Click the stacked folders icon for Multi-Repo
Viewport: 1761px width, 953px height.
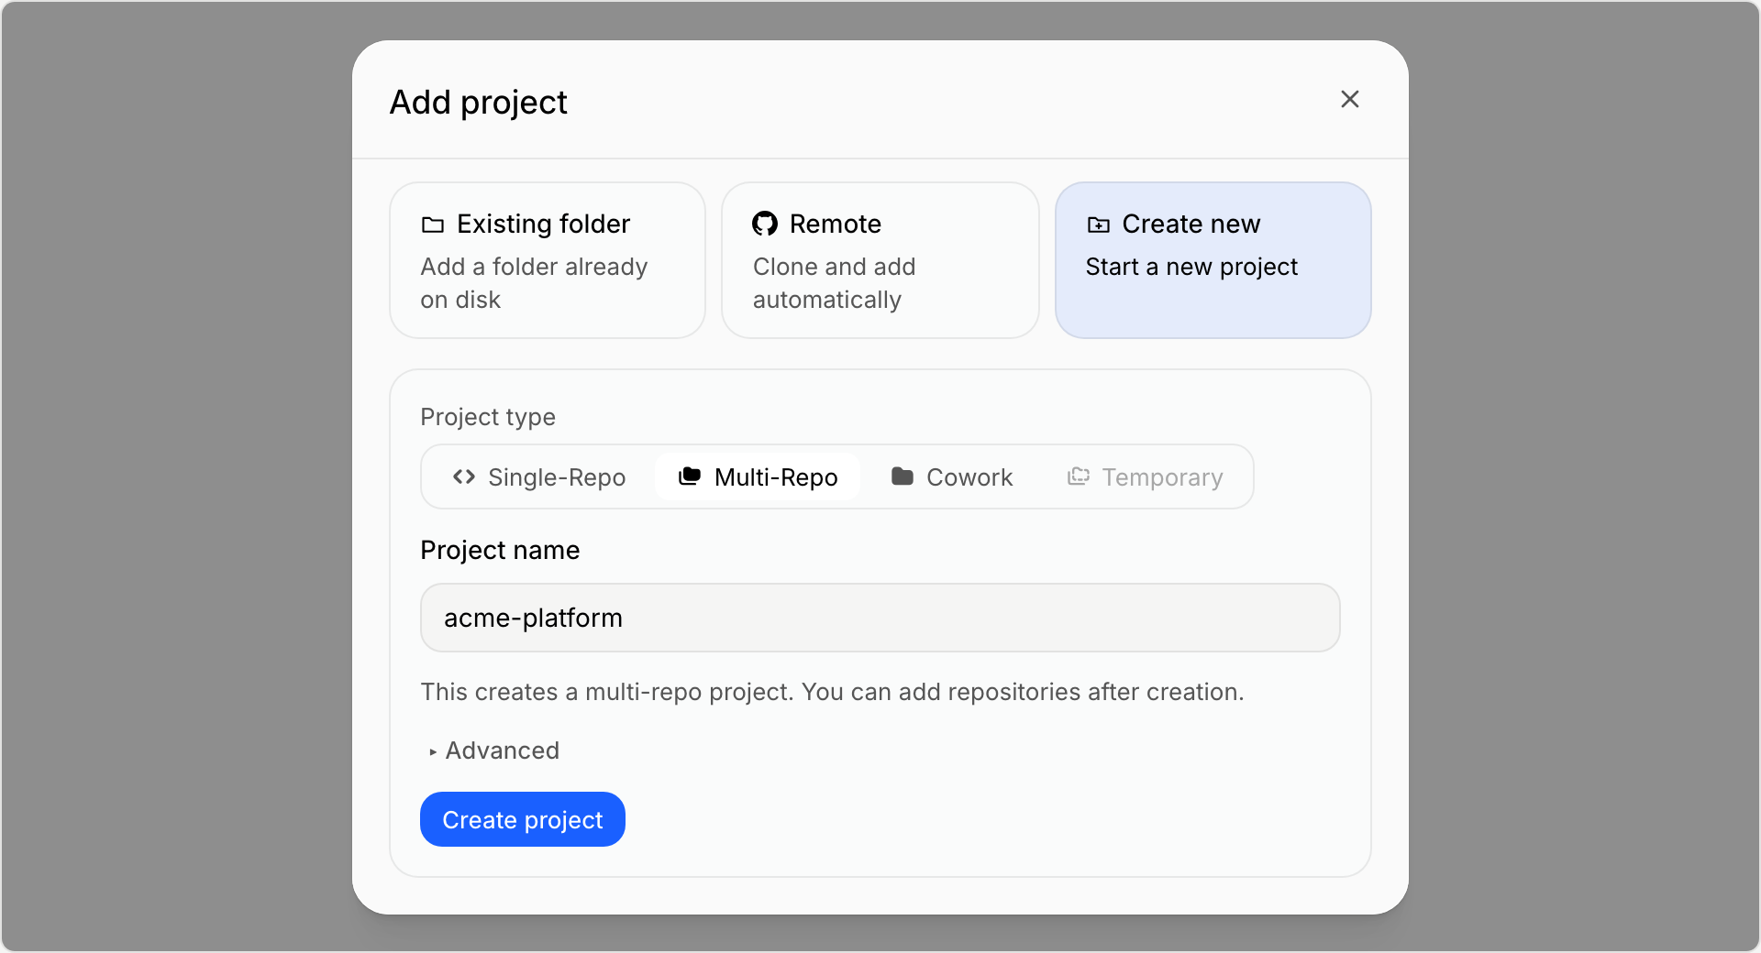[690, 476]
